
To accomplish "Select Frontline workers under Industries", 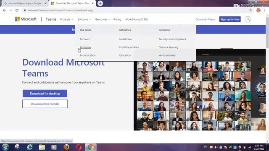I will [129, 47].
